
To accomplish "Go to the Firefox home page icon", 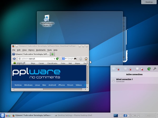I will [86, 59].
